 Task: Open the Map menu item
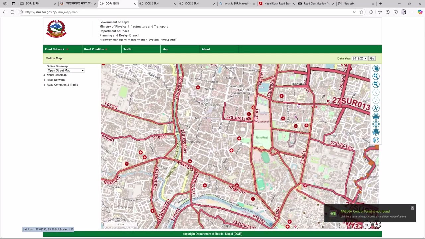click(180, 49)
